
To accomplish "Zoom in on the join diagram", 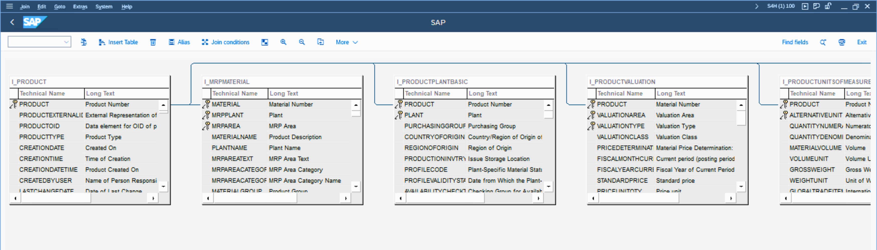I will (x=283, y=42).
